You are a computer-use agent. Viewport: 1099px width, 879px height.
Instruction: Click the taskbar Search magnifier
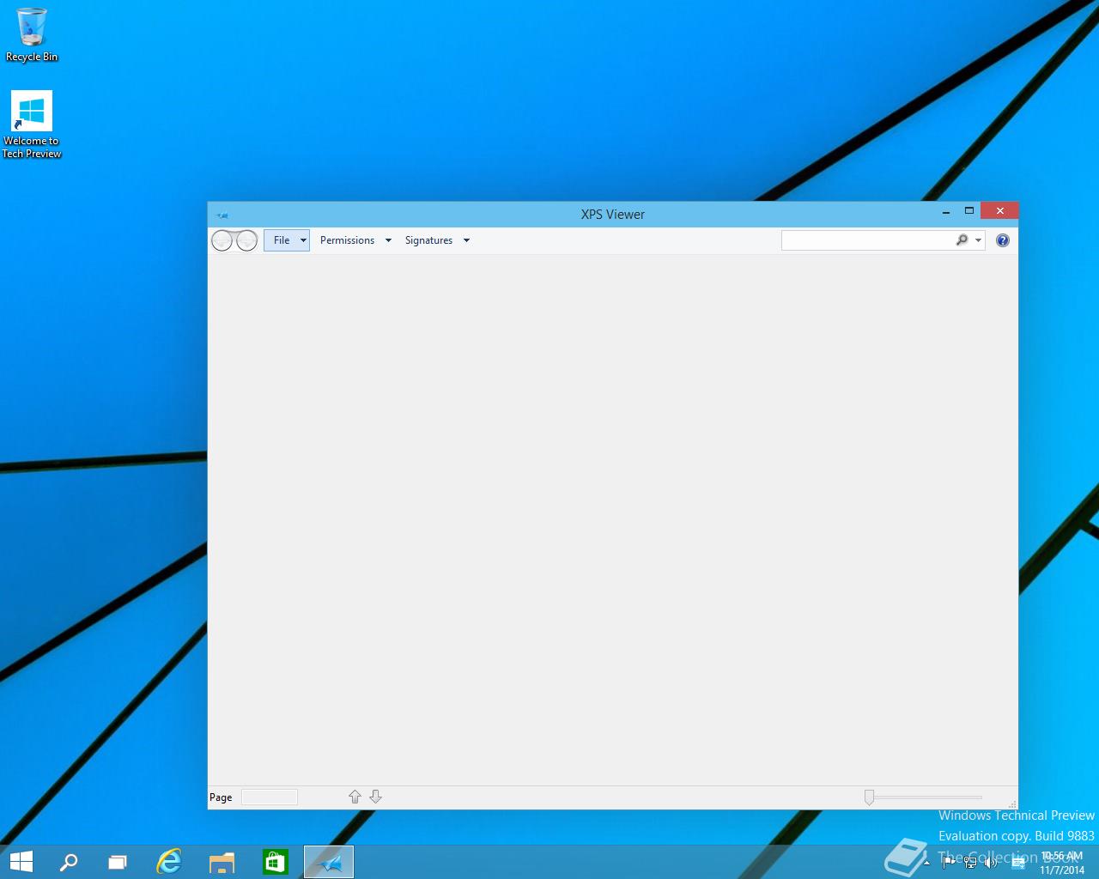click(x=69, y=862)
